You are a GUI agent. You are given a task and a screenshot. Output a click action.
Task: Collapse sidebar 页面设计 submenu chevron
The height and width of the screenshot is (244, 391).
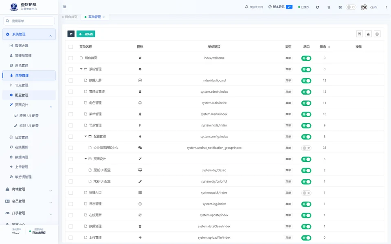click(x=51, y=107)
